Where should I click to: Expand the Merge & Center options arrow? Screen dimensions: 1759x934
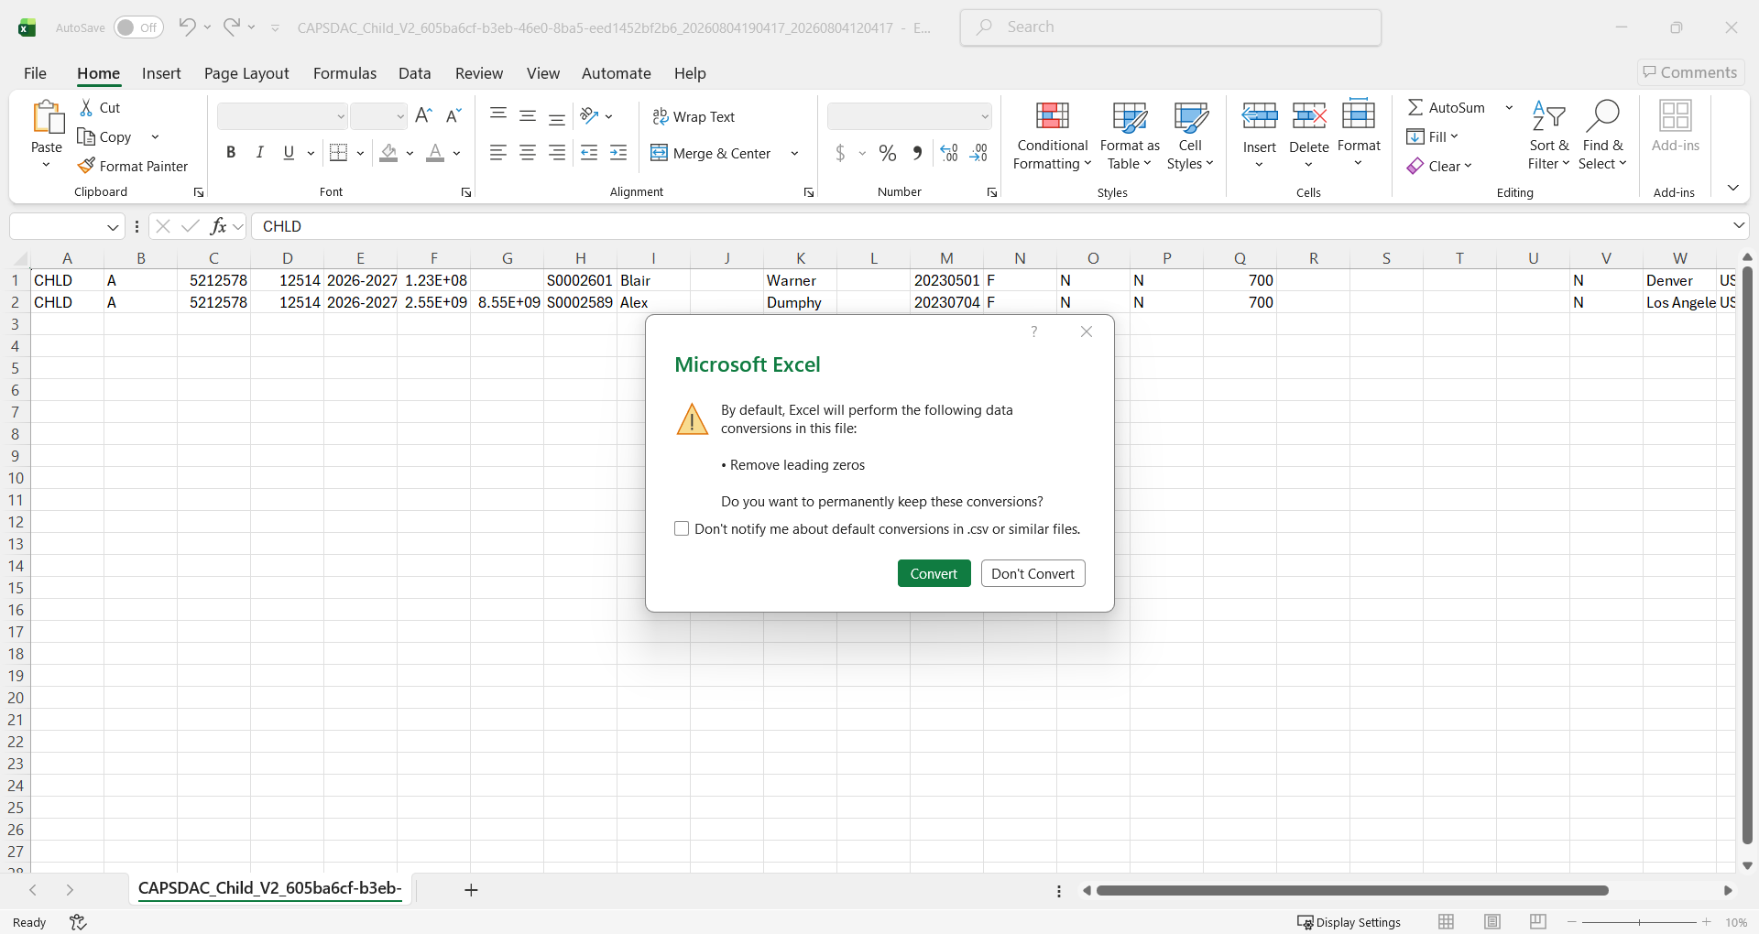click(794, 153)
